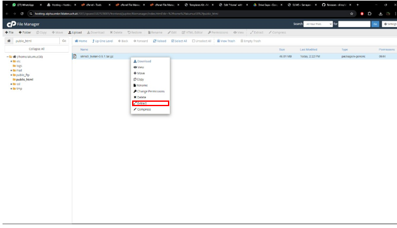Click Edit in the top toolbar
This screenshot has height=228, width=397.
coord(172,33)
